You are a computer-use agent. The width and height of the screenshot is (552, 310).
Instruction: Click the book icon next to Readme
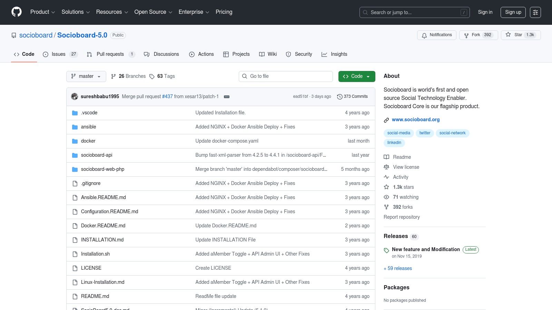click(x=386, y=157)
